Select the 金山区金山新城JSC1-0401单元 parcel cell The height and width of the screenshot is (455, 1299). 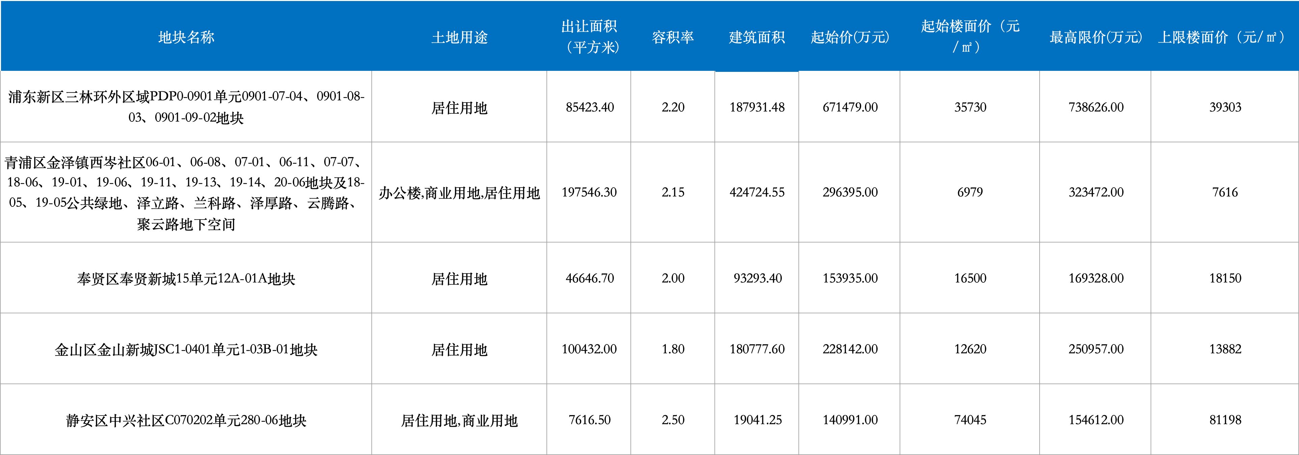[186, 349]
